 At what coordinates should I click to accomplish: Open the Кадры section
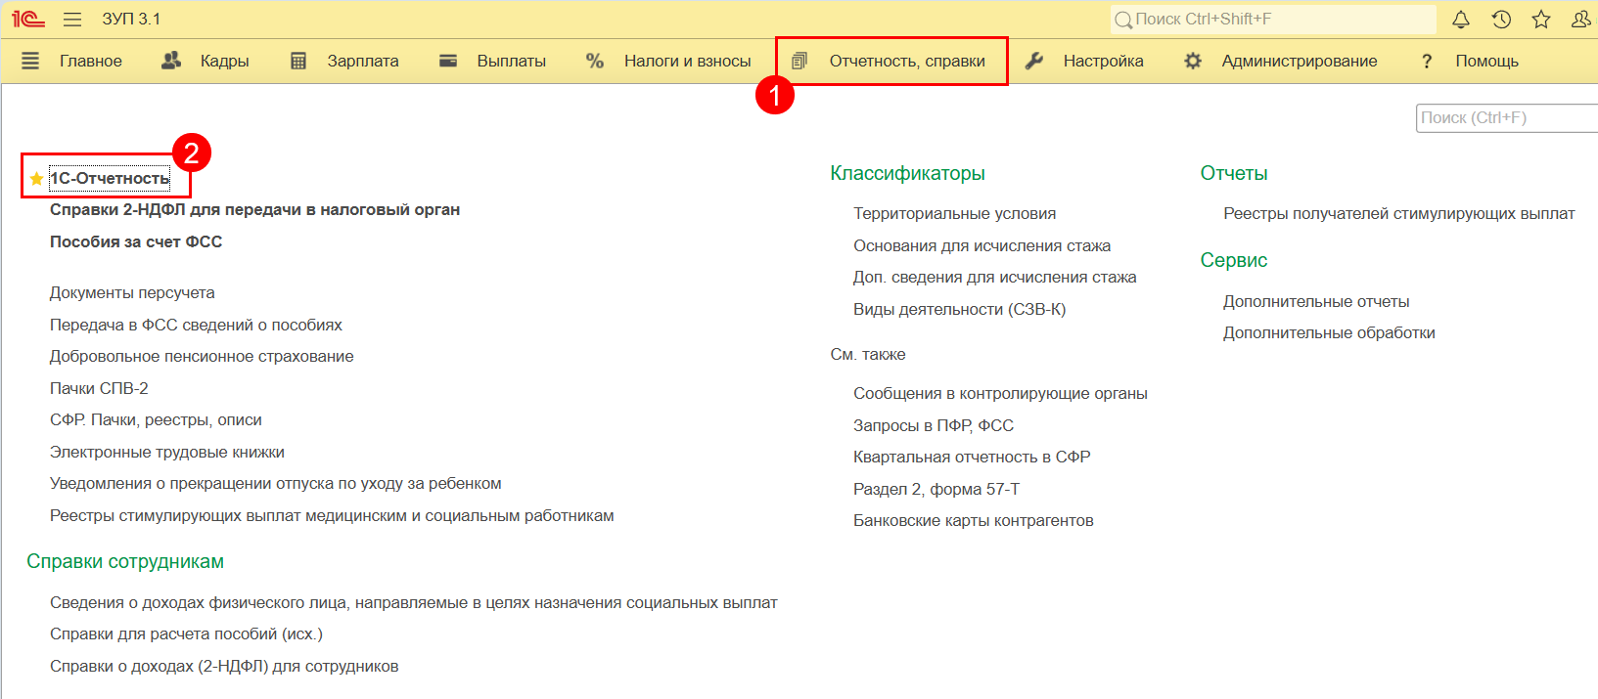[224, 62]
